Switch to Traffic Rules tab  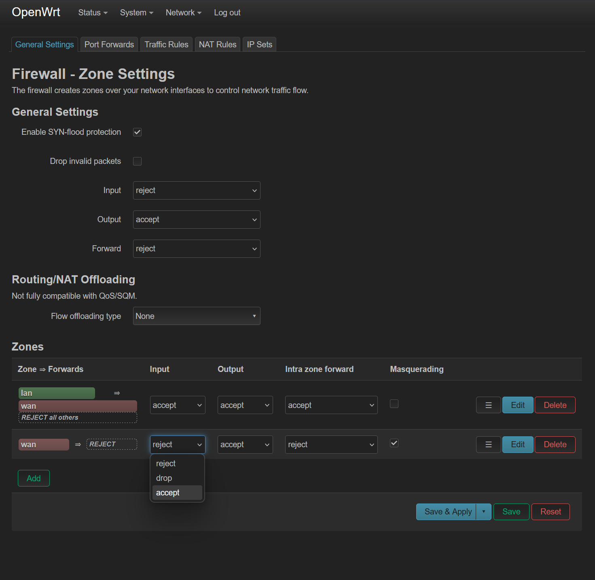(167, 45)
